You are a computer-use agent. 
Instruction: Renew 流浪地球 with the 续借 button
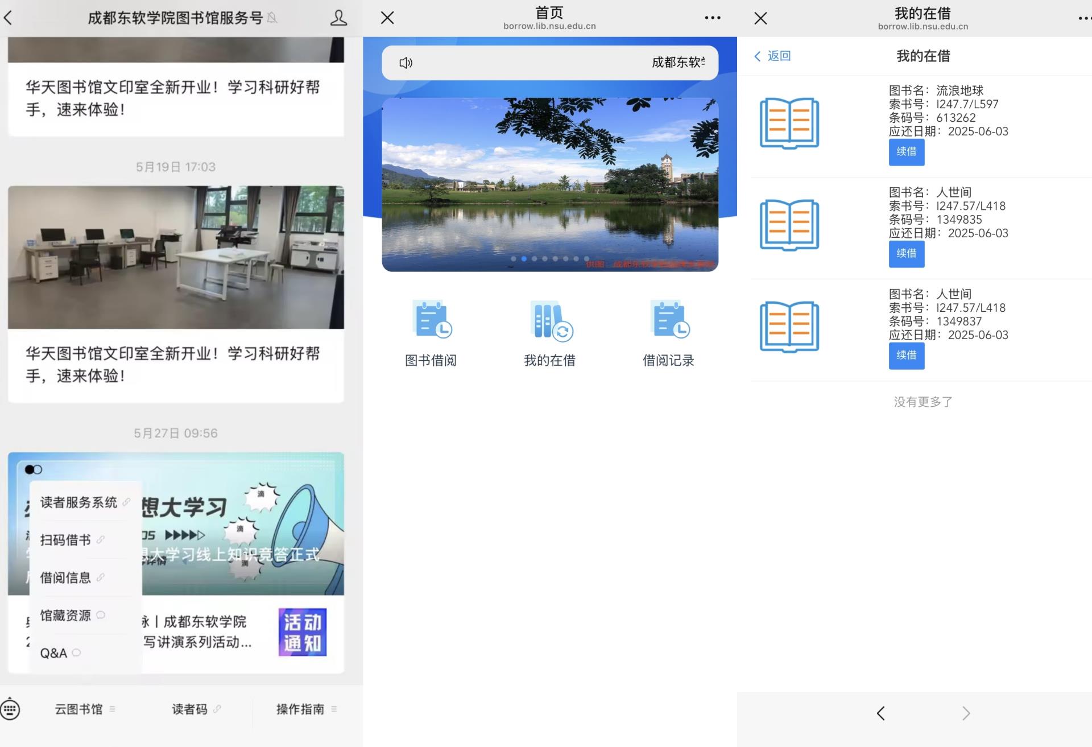(906, 152)
